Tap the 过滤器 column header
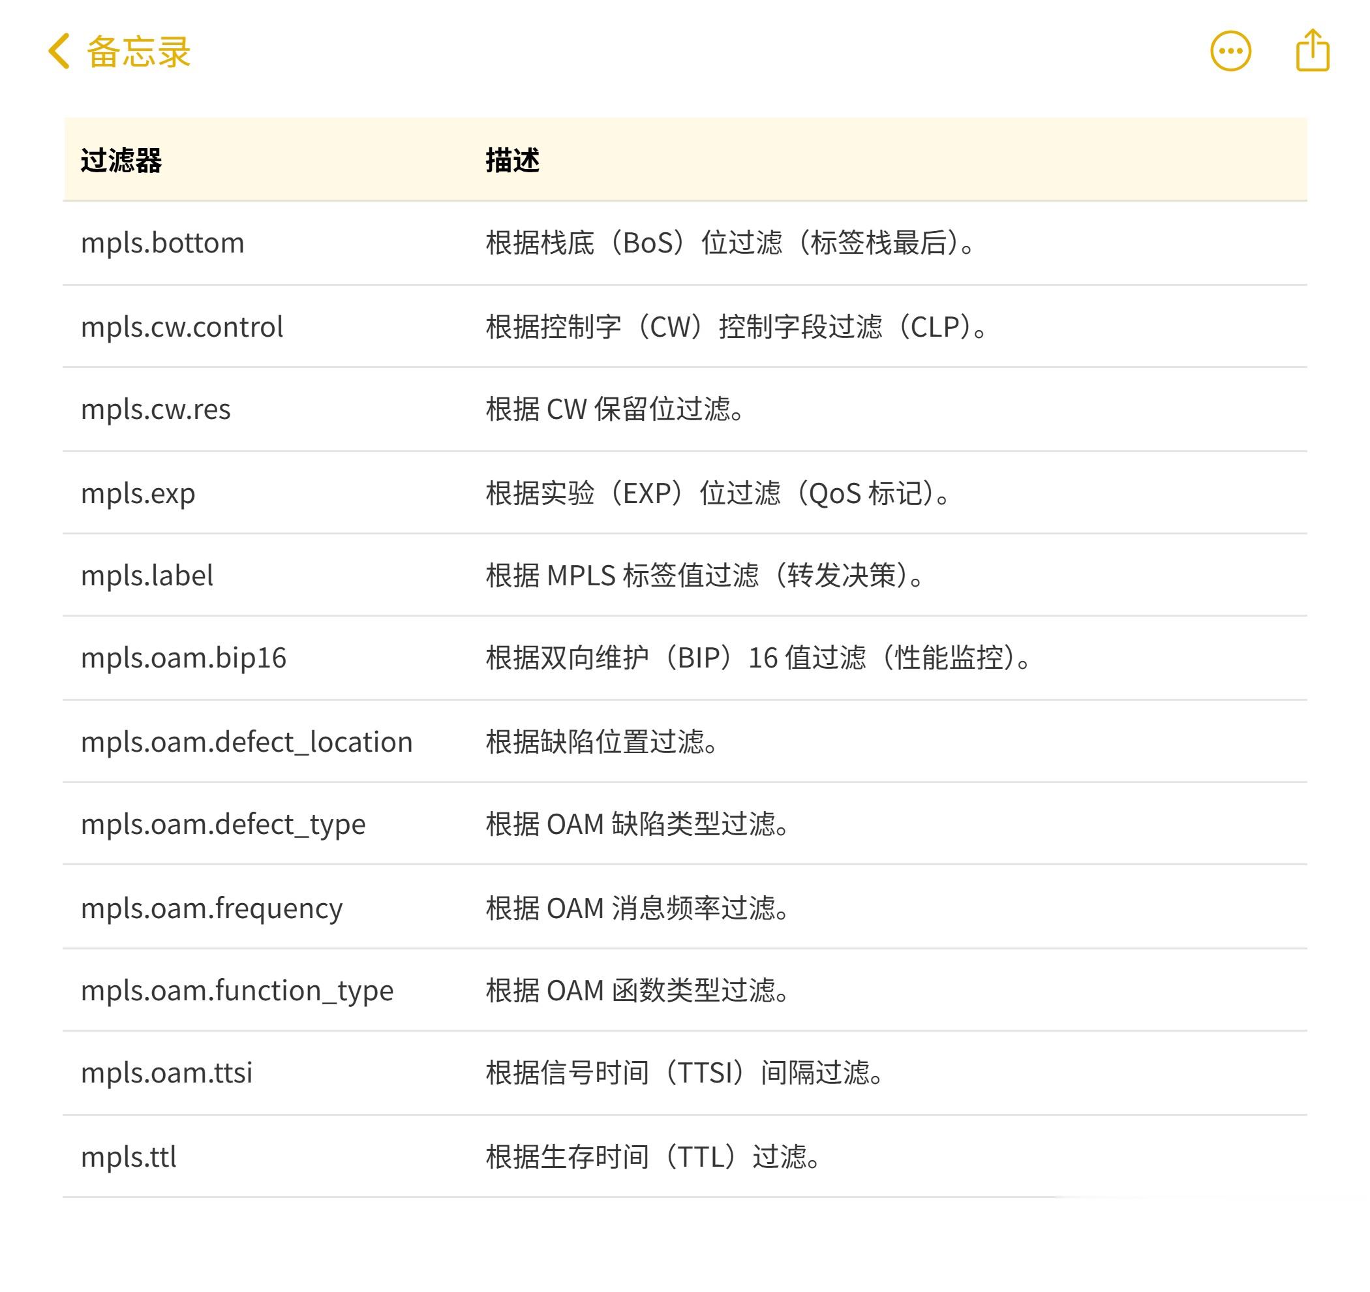 [121, 161]
